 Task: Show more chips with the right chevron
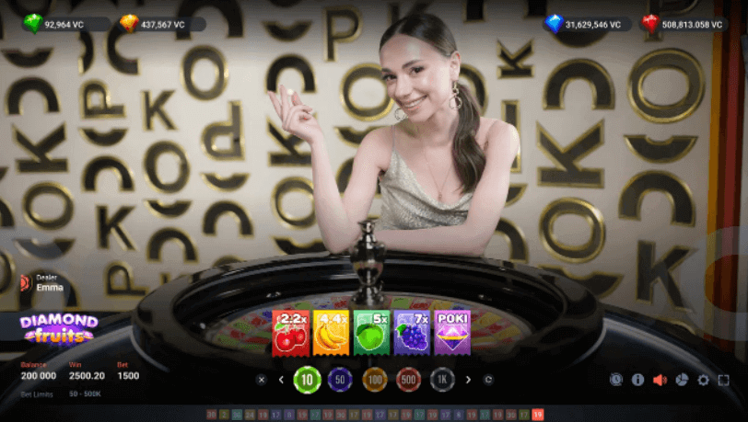pyautogui.click(x=468, y=380)
